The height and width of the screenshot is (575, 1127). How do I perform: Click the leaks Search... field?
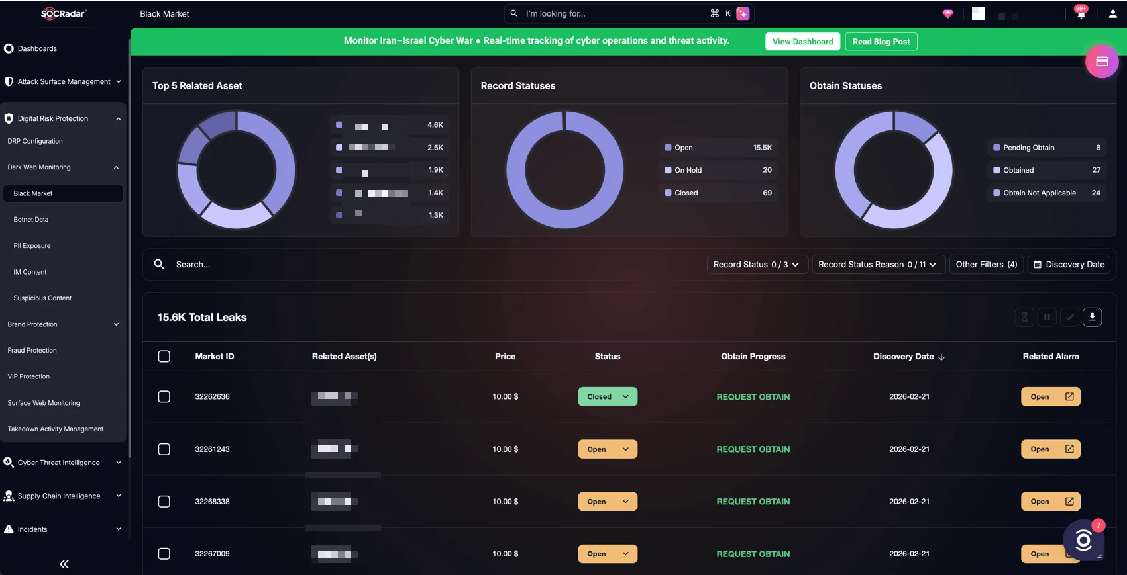[x=424, y=265]
